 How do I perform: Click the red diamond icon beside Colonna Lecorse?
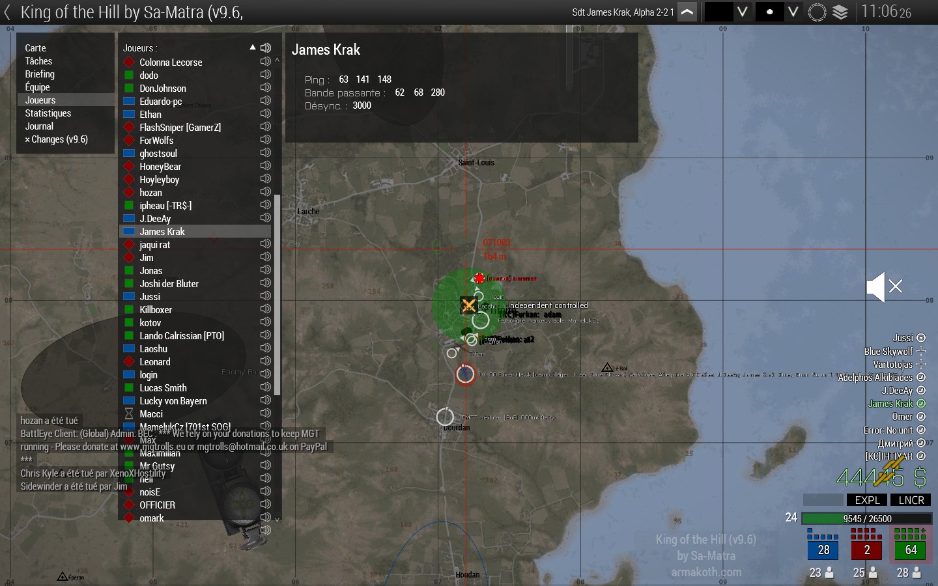pyautogui.click(x=129, y=62)
